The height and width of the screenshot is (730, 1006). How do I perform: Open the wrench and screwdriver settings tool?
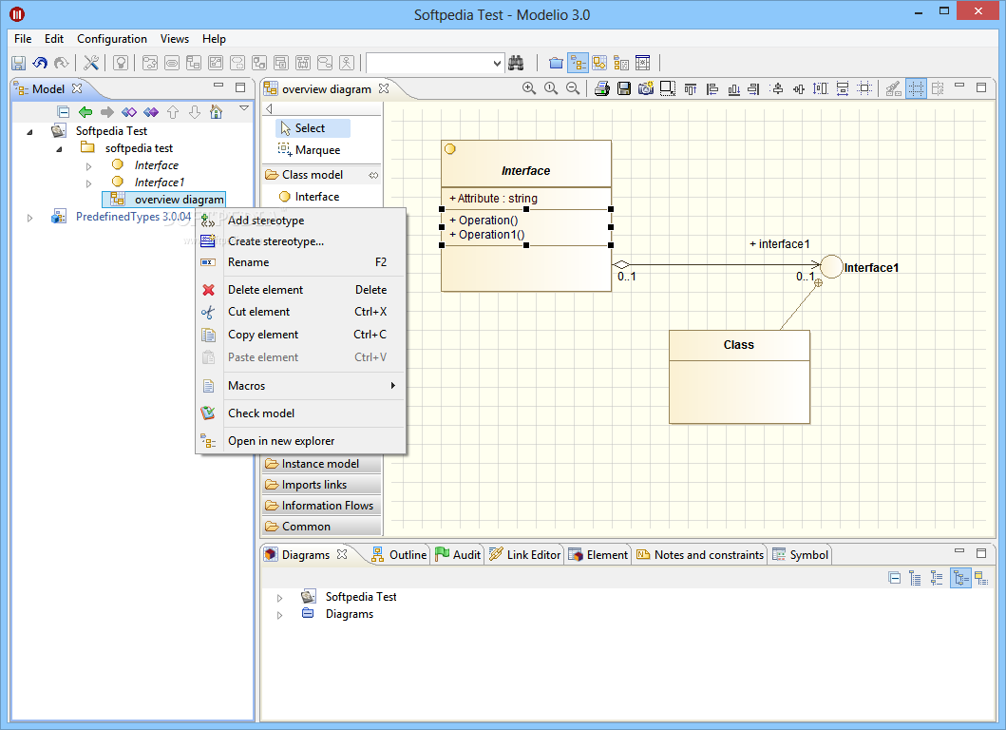(x=91, y=63)
